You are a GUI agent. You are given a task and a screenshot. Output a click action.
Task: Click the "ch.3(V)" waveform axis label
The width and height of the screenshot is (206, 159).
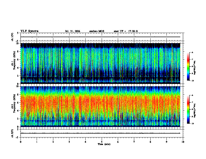[x=12, y=133]
